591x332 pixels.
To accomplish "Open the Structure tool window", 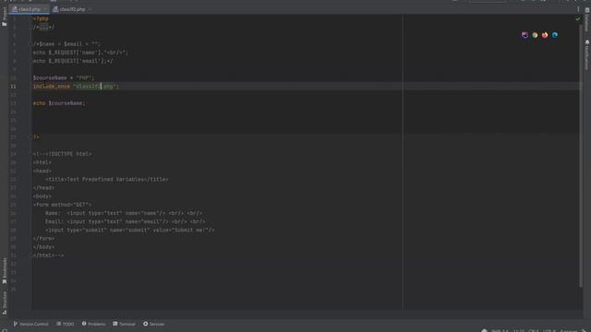I will point(4,303).
